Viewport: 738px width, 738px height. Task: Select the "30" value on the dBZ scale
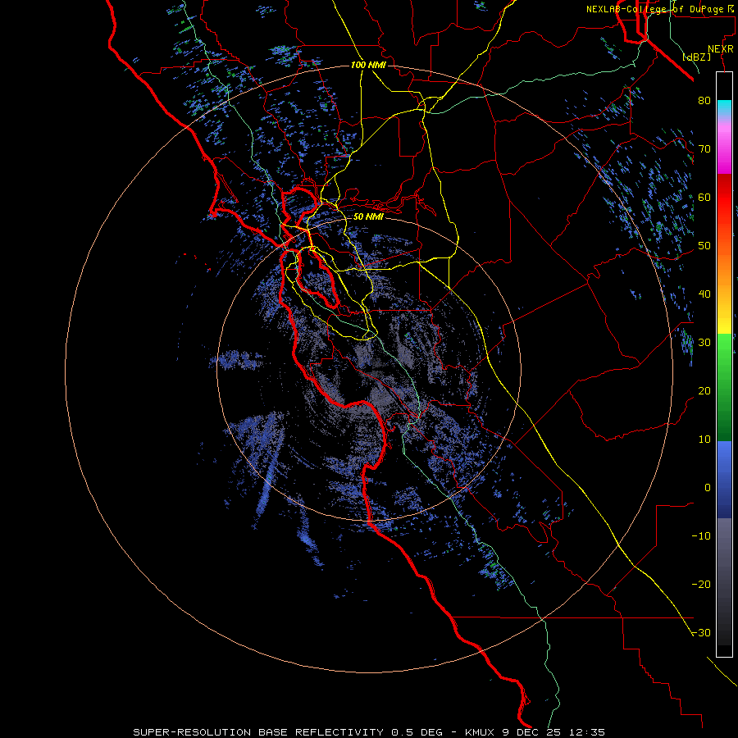704,343
